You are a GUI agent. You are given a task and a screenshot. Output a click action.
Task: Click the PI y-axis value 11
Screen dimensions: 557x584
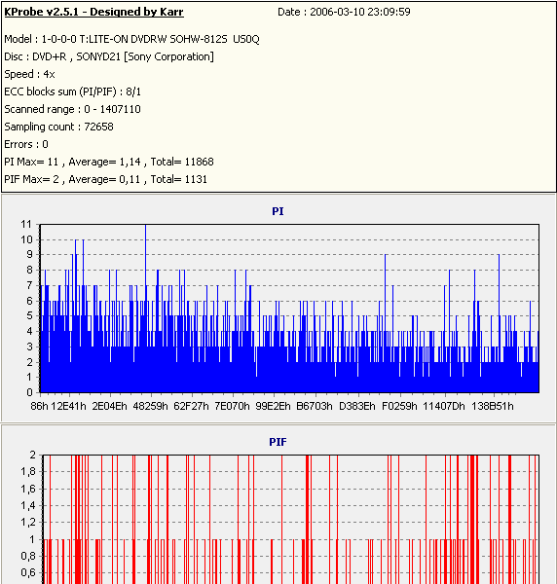(26, 224)
